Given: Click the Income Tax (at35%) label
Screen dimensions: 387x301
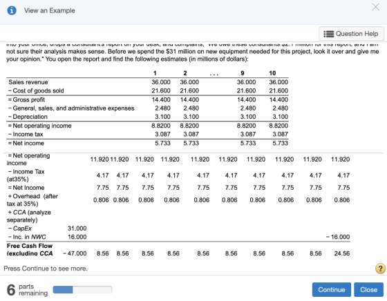Looking at the screenshot, I should click(x=26, y=175).
